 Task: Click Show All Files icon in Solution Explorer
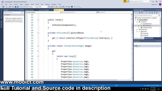coord(157,13)
